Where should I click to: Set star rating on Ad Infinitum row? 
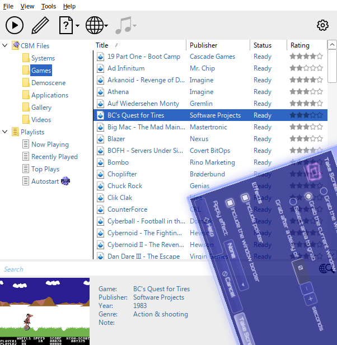[x=306, y=68]
